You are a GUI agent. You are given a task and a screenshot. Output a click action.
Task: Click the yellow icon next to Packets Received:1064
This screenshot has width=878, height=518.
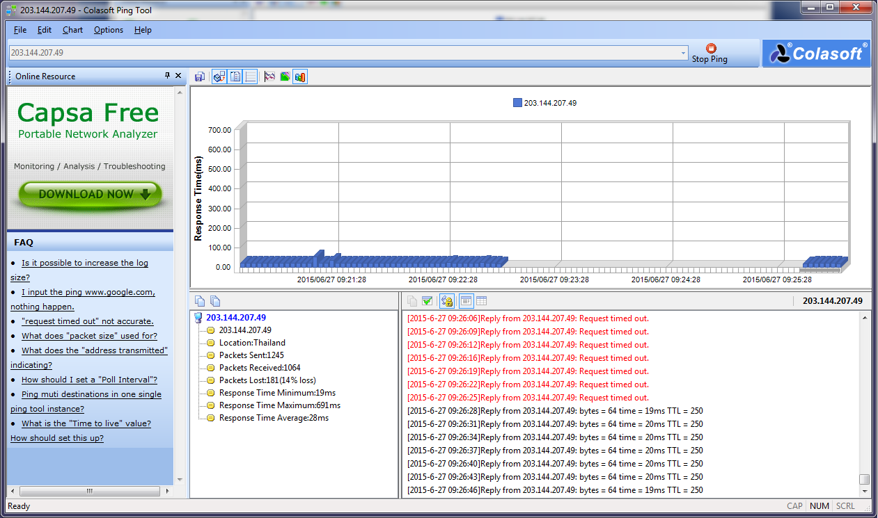click(211, 368)
